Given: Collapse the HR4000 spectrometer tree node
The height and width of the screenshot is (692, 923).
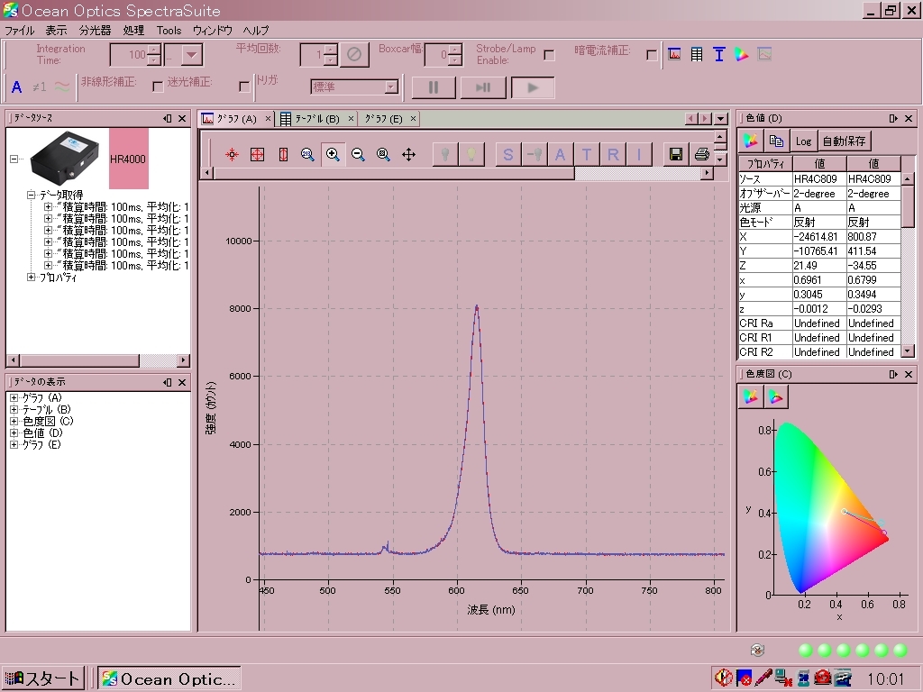Looking at the screenshot, I should [14, 159].
